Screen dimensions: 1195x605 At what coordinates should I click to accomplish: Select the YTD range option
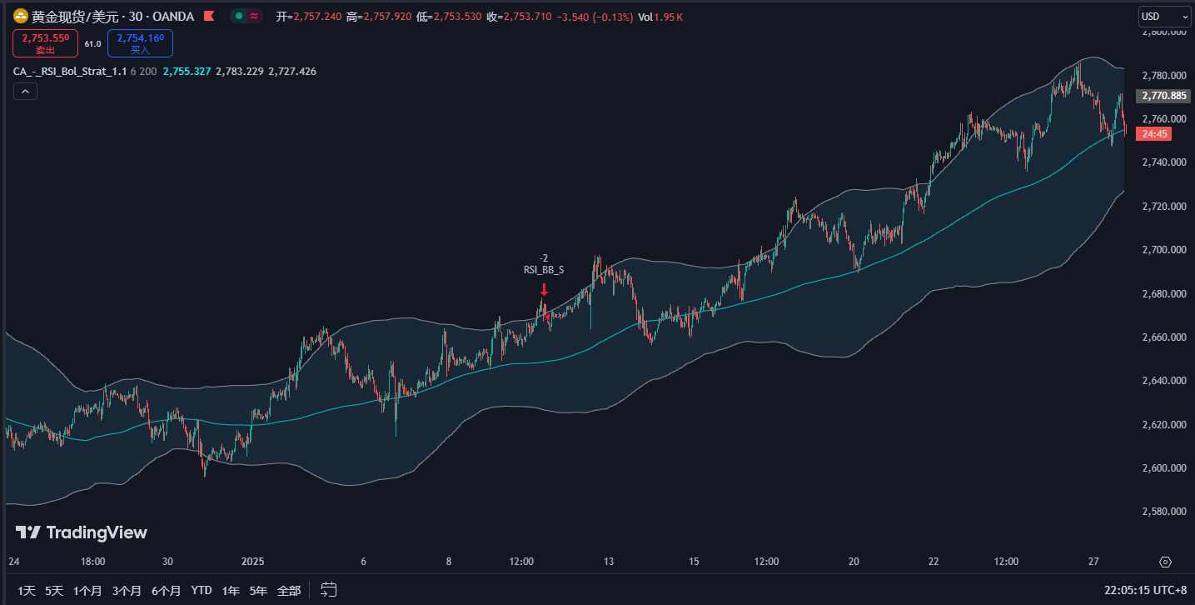[x=202, y=591]
